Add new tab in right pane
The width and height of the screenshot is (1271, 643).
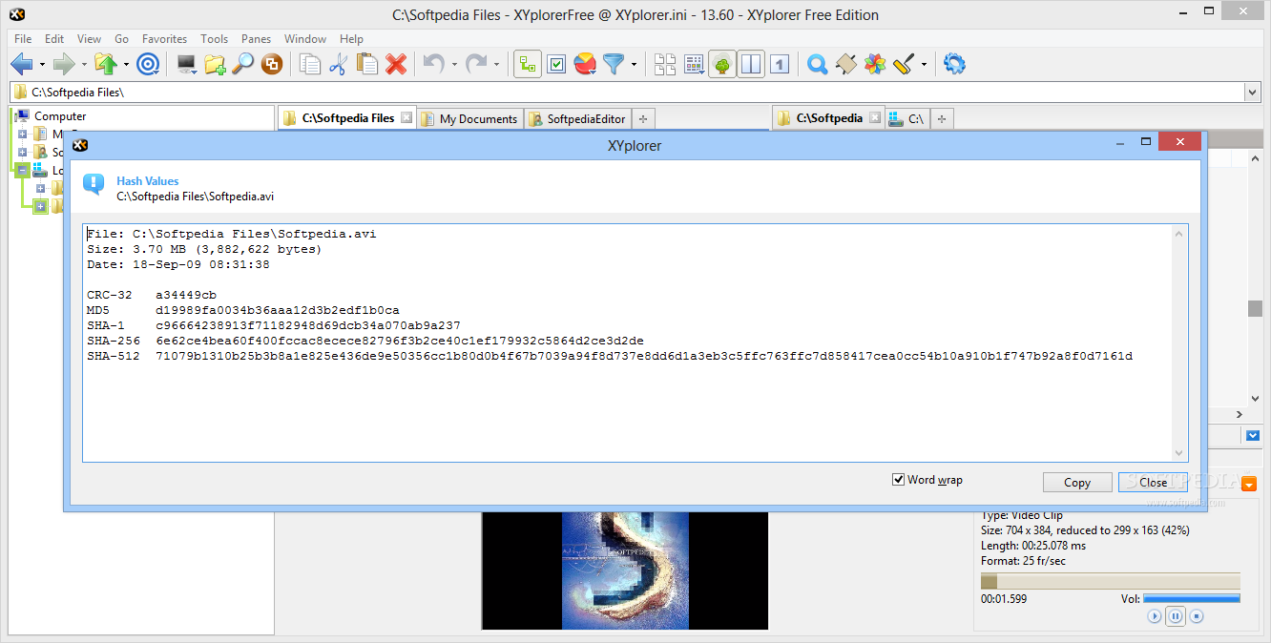coord(942,119)
